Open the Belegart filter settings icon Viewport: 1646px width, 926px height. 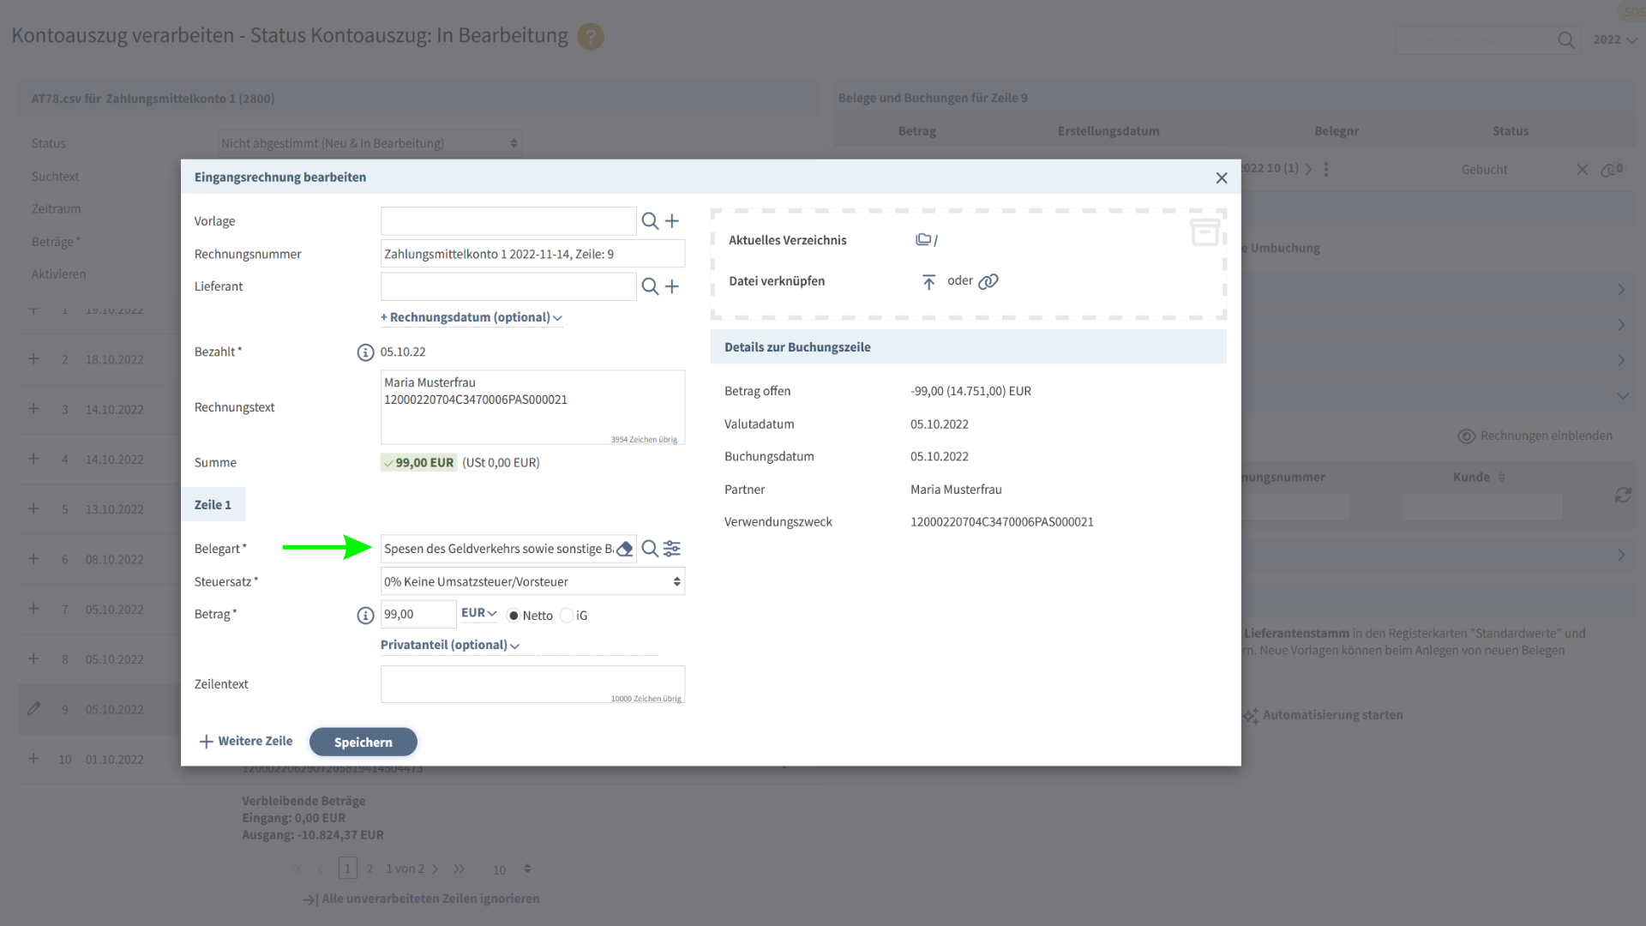tap(672, 549)
